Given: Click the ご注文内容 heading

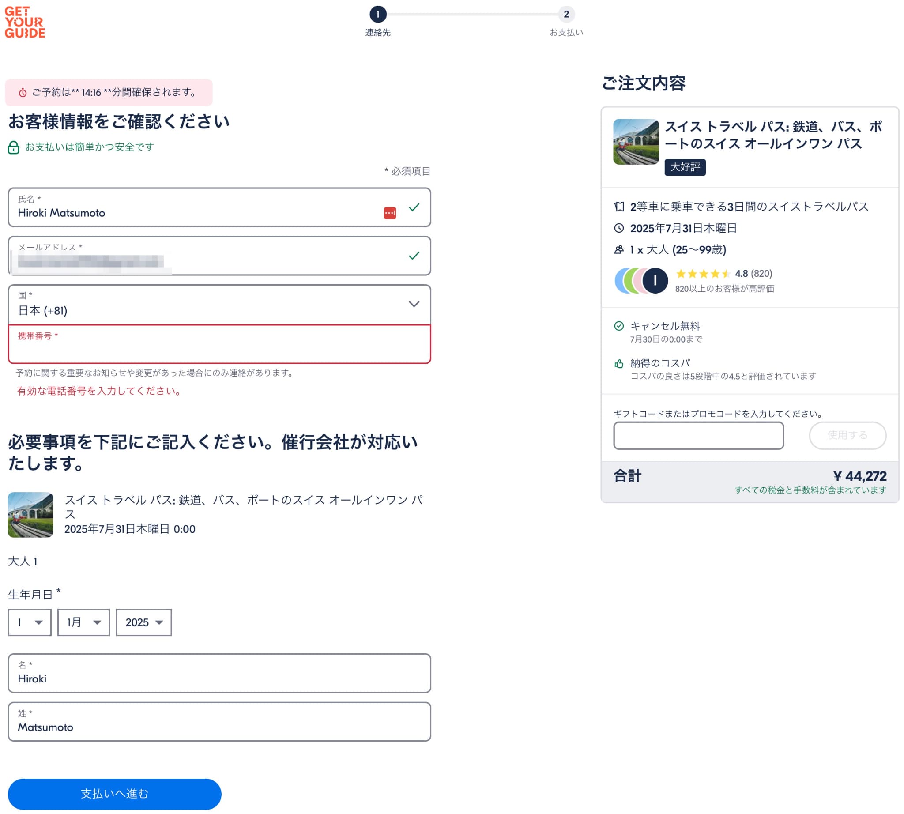Looking at the screenshot, I should pyautogui.click(x=643, y=83).
